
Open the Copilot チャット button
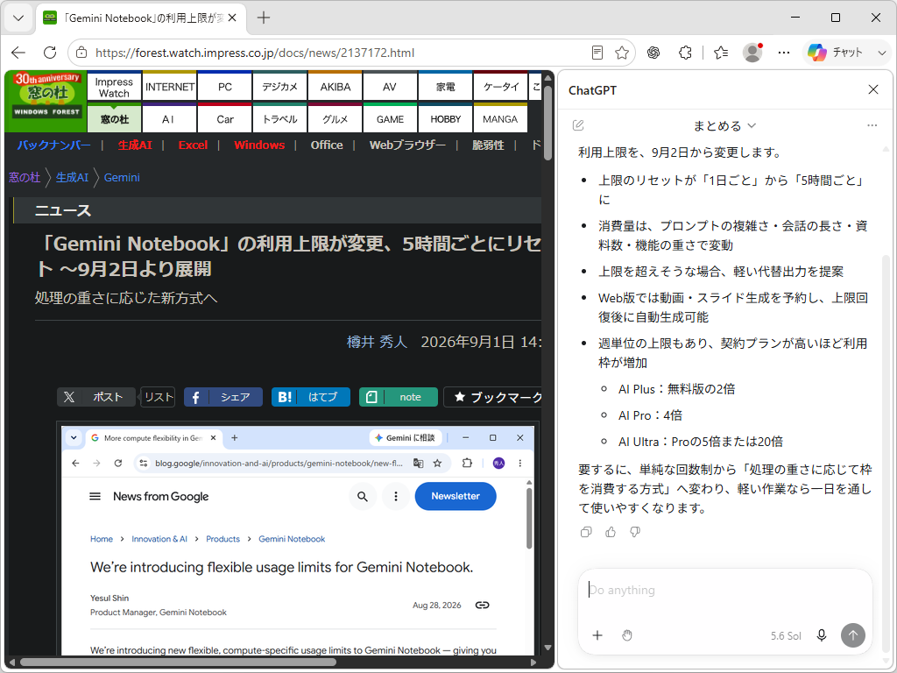(836, 53)
